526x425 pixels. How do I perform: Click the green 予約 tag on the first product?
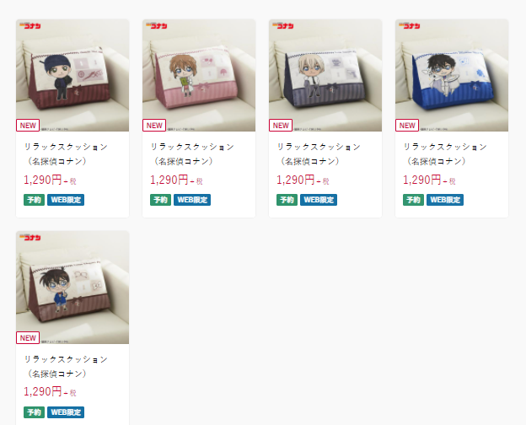[x=34, y=200]
